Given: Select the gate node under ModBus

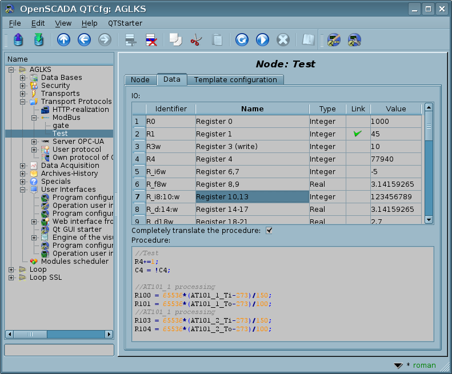Looking at the screenshot, I should [61, 126].
